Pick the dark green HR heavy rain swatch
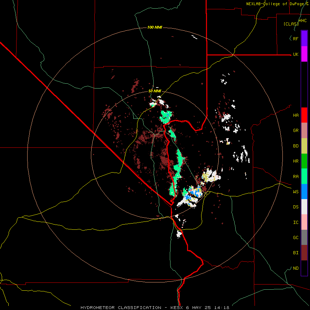The height and width of the screenshot is (310, 310). 304,161
